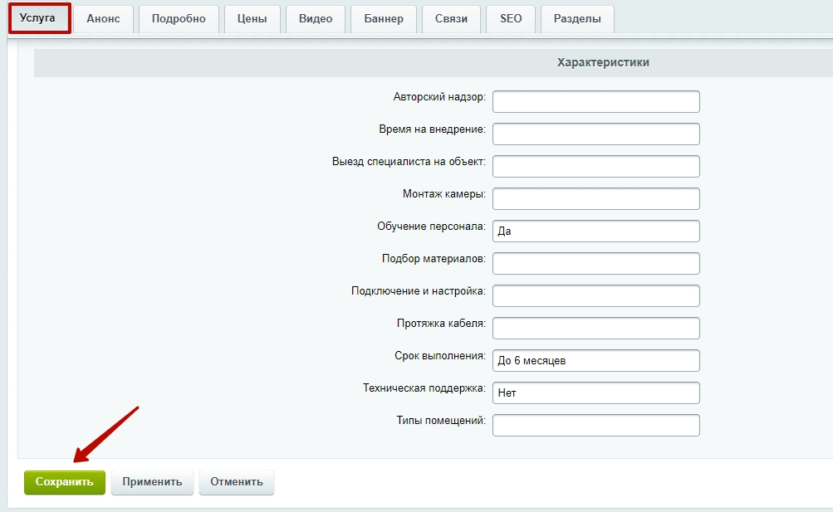Screen dimensions: 833x512
Task: Select the Видео tab
Action: coord(315,19)
